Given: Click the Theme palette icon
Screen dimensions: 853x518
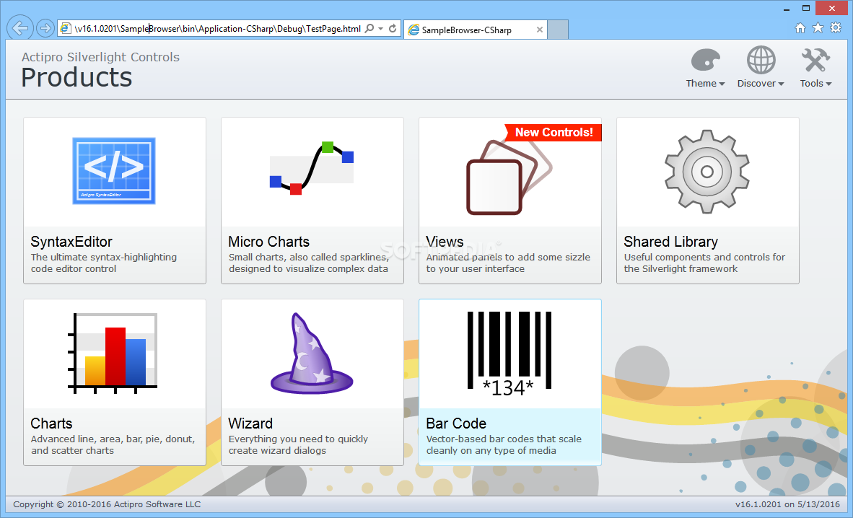Looking at the screenshot, I should [x=706, y=60].
